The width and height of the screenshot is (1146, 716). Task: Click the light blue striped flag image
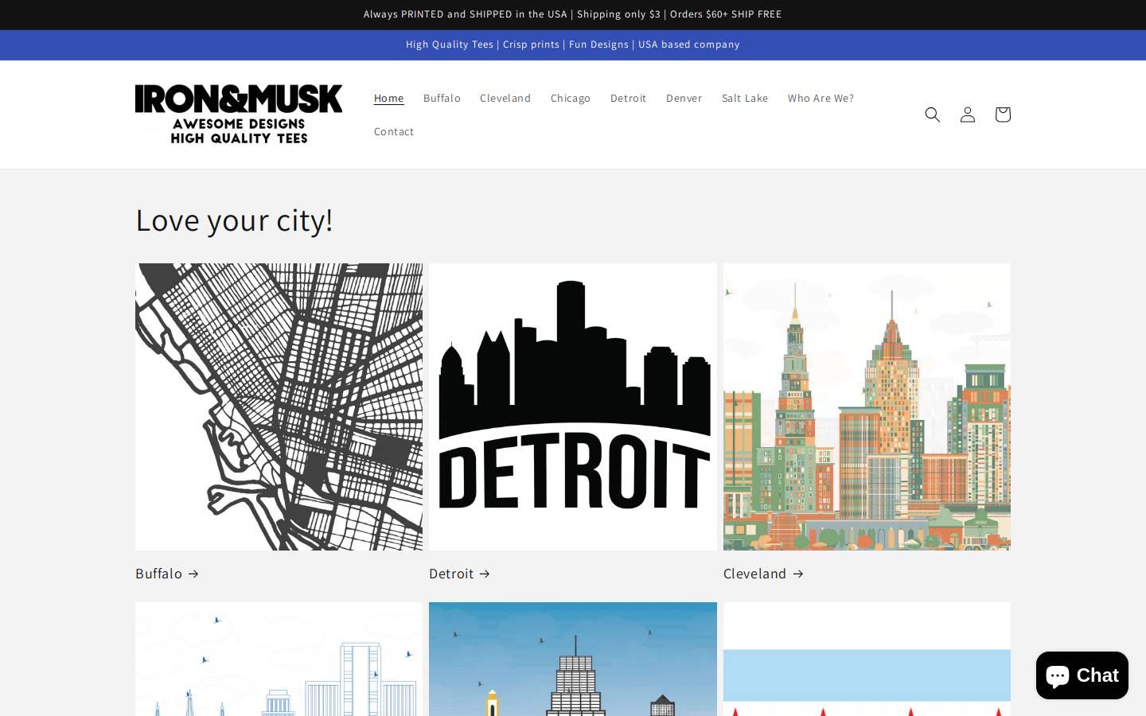coord(867,659)
